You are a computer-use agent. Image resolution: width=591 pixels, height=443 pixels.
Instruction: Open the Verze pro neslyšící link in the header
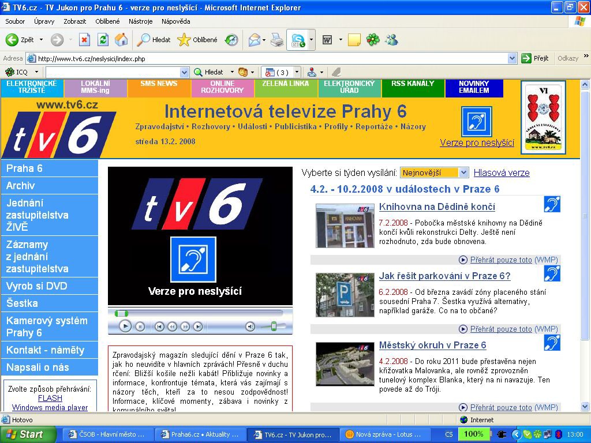477,143
